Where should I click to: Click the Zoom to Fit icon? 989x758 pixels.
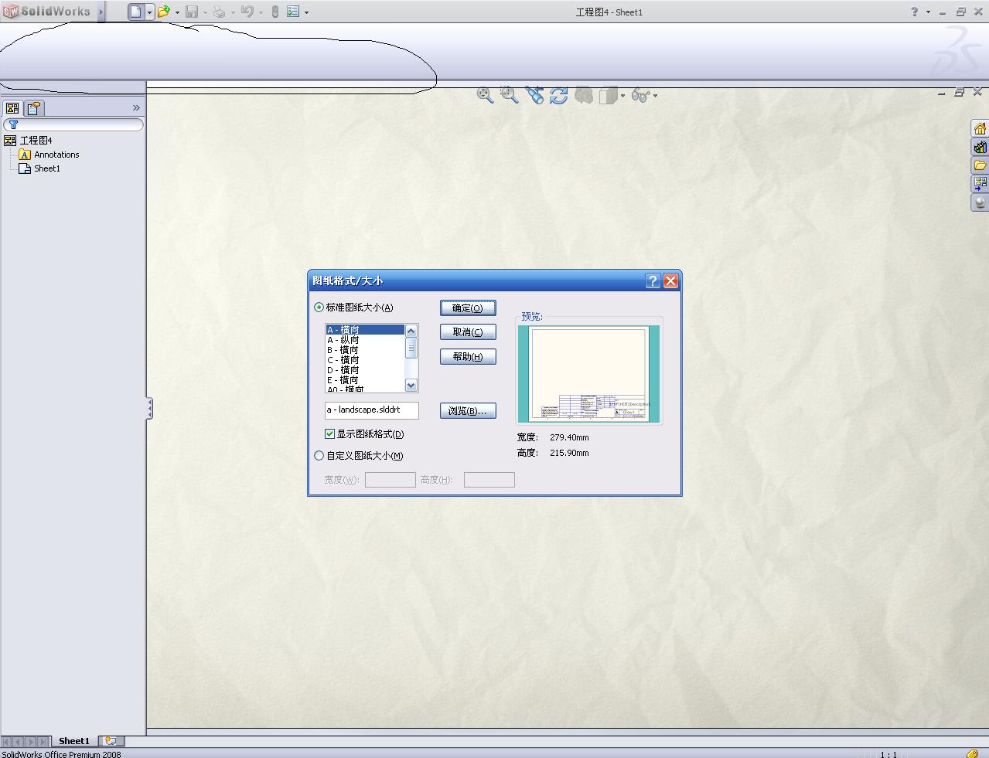[x=485, y=95]
